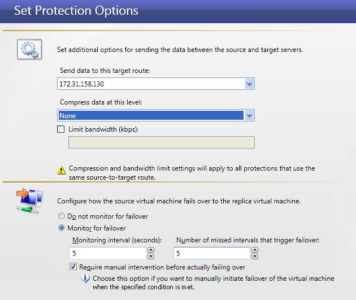Image resolution: width=356 pixels, height=300 pixels.
Task: Enable the Limit bandwidth checkbox
Action: point(61,129)
